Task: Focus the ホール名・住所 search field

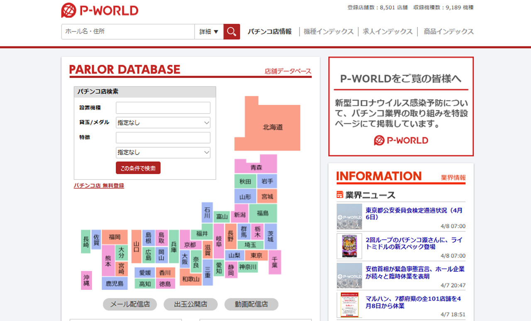Action: [x=128, y=32]
